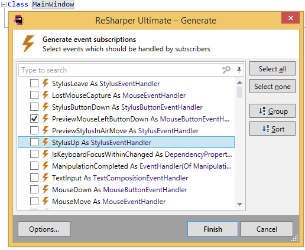Uncheck the PreviewMouseLeftButtonDown checkbox
The height and width of the screenshot is (250, 305).
click(x=34, y=119)
